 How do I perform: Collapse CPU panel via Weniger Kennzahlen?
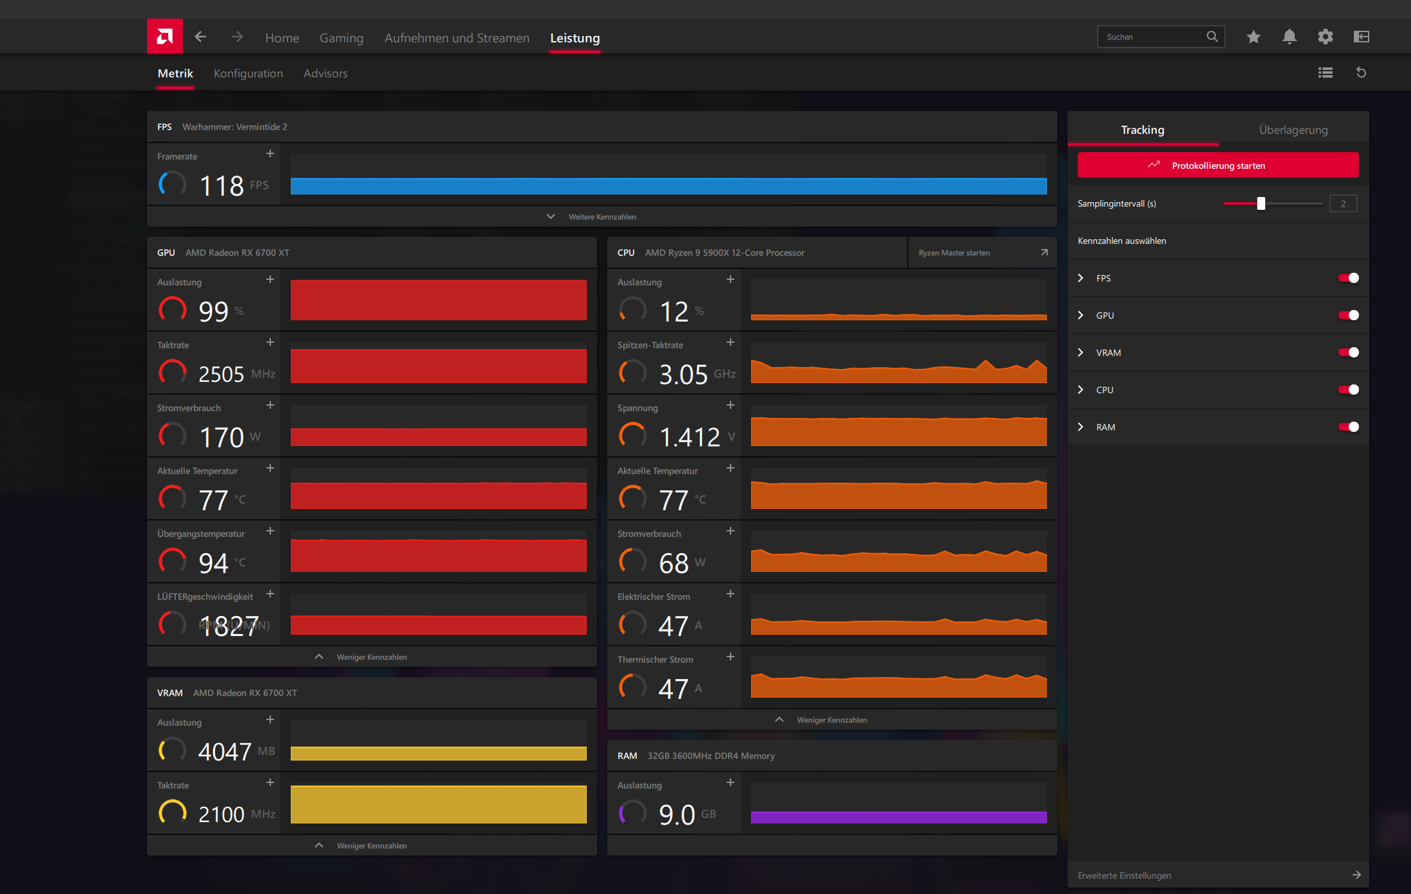pos(831,720)
